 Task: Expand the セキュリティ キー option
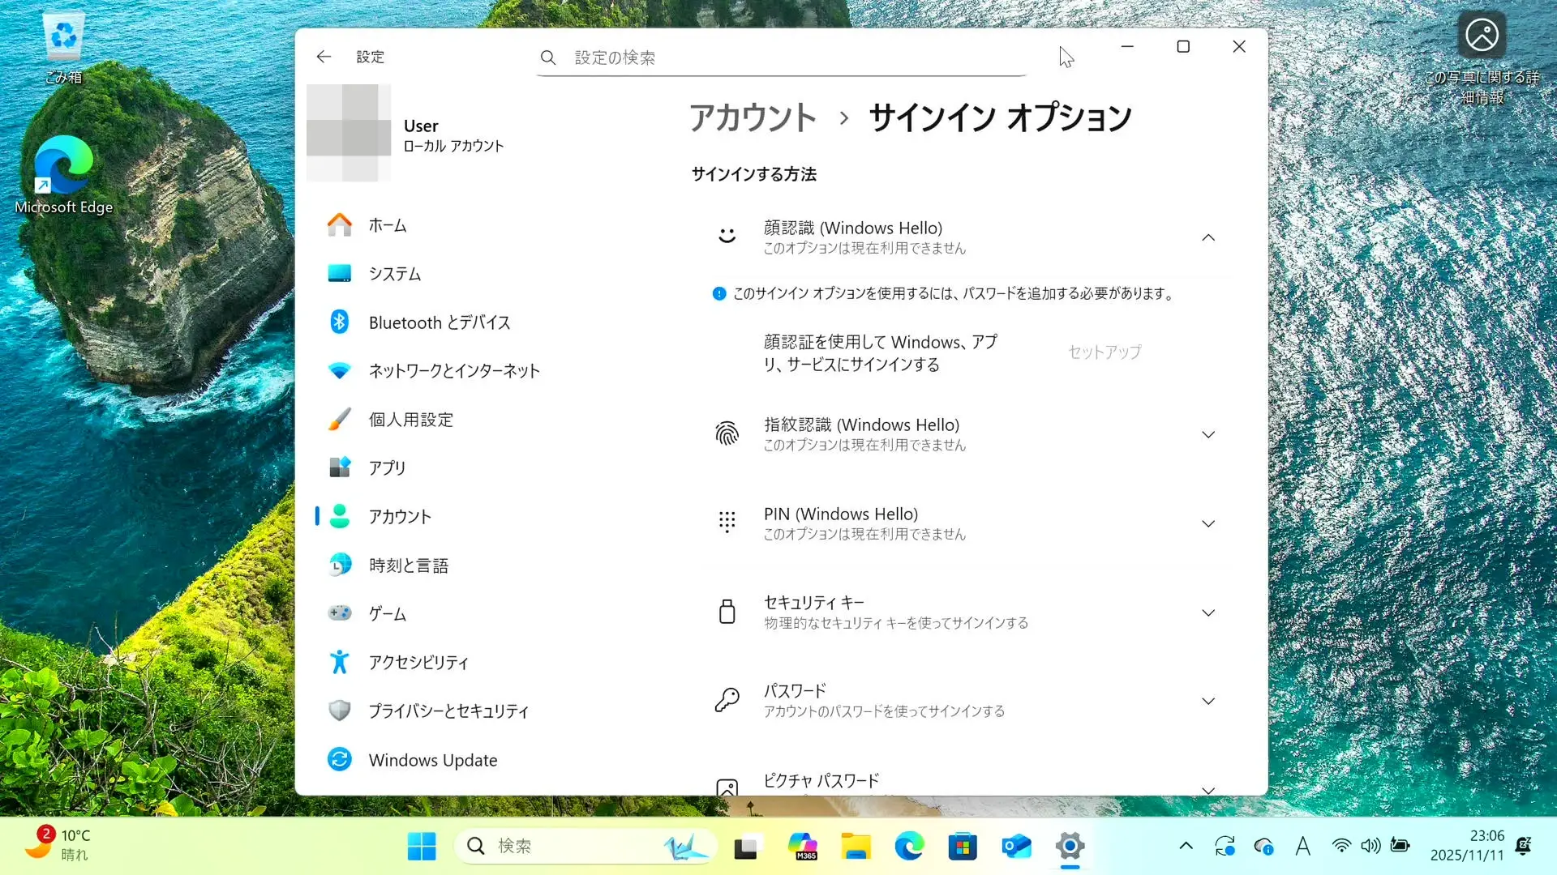[1207, 613]
